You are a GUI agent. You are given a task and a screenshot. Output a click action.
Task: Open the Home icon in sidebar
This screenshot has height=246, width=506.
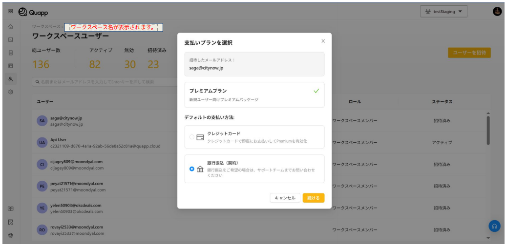pos(11,27)
